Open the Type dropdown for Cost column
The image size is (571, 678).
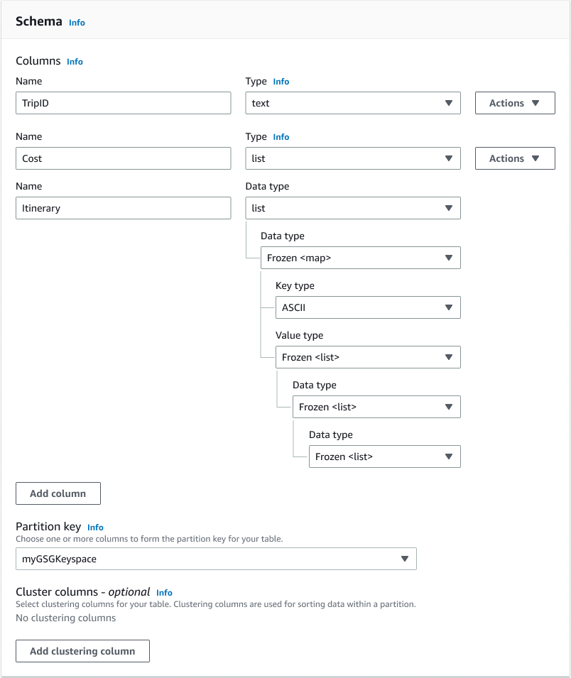(x=353, y=158)
